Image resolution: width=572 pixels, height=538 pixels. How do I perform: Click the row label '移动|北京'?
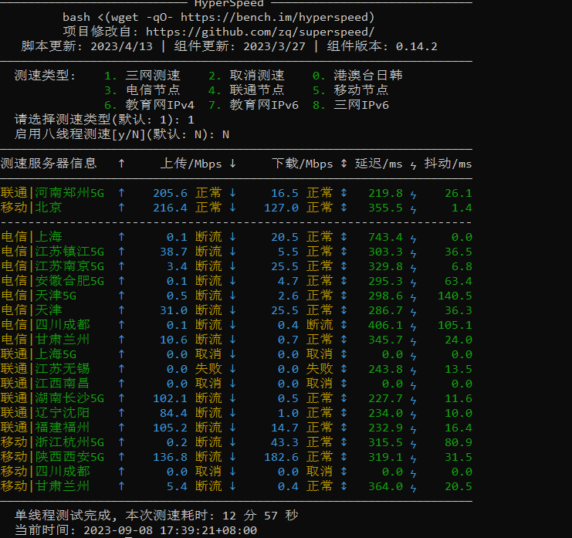[x=32, y=208]
